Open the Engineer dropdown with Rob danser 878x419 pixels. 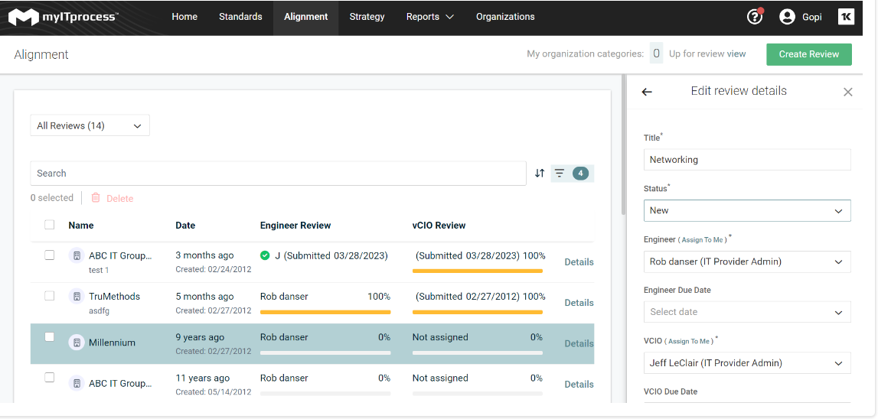click(747, 261)
